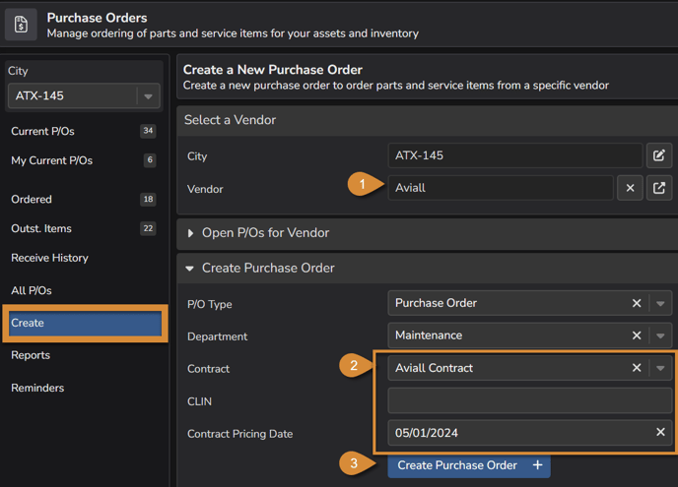
Task: Click the CLIN label
Action: click(199, 401)
